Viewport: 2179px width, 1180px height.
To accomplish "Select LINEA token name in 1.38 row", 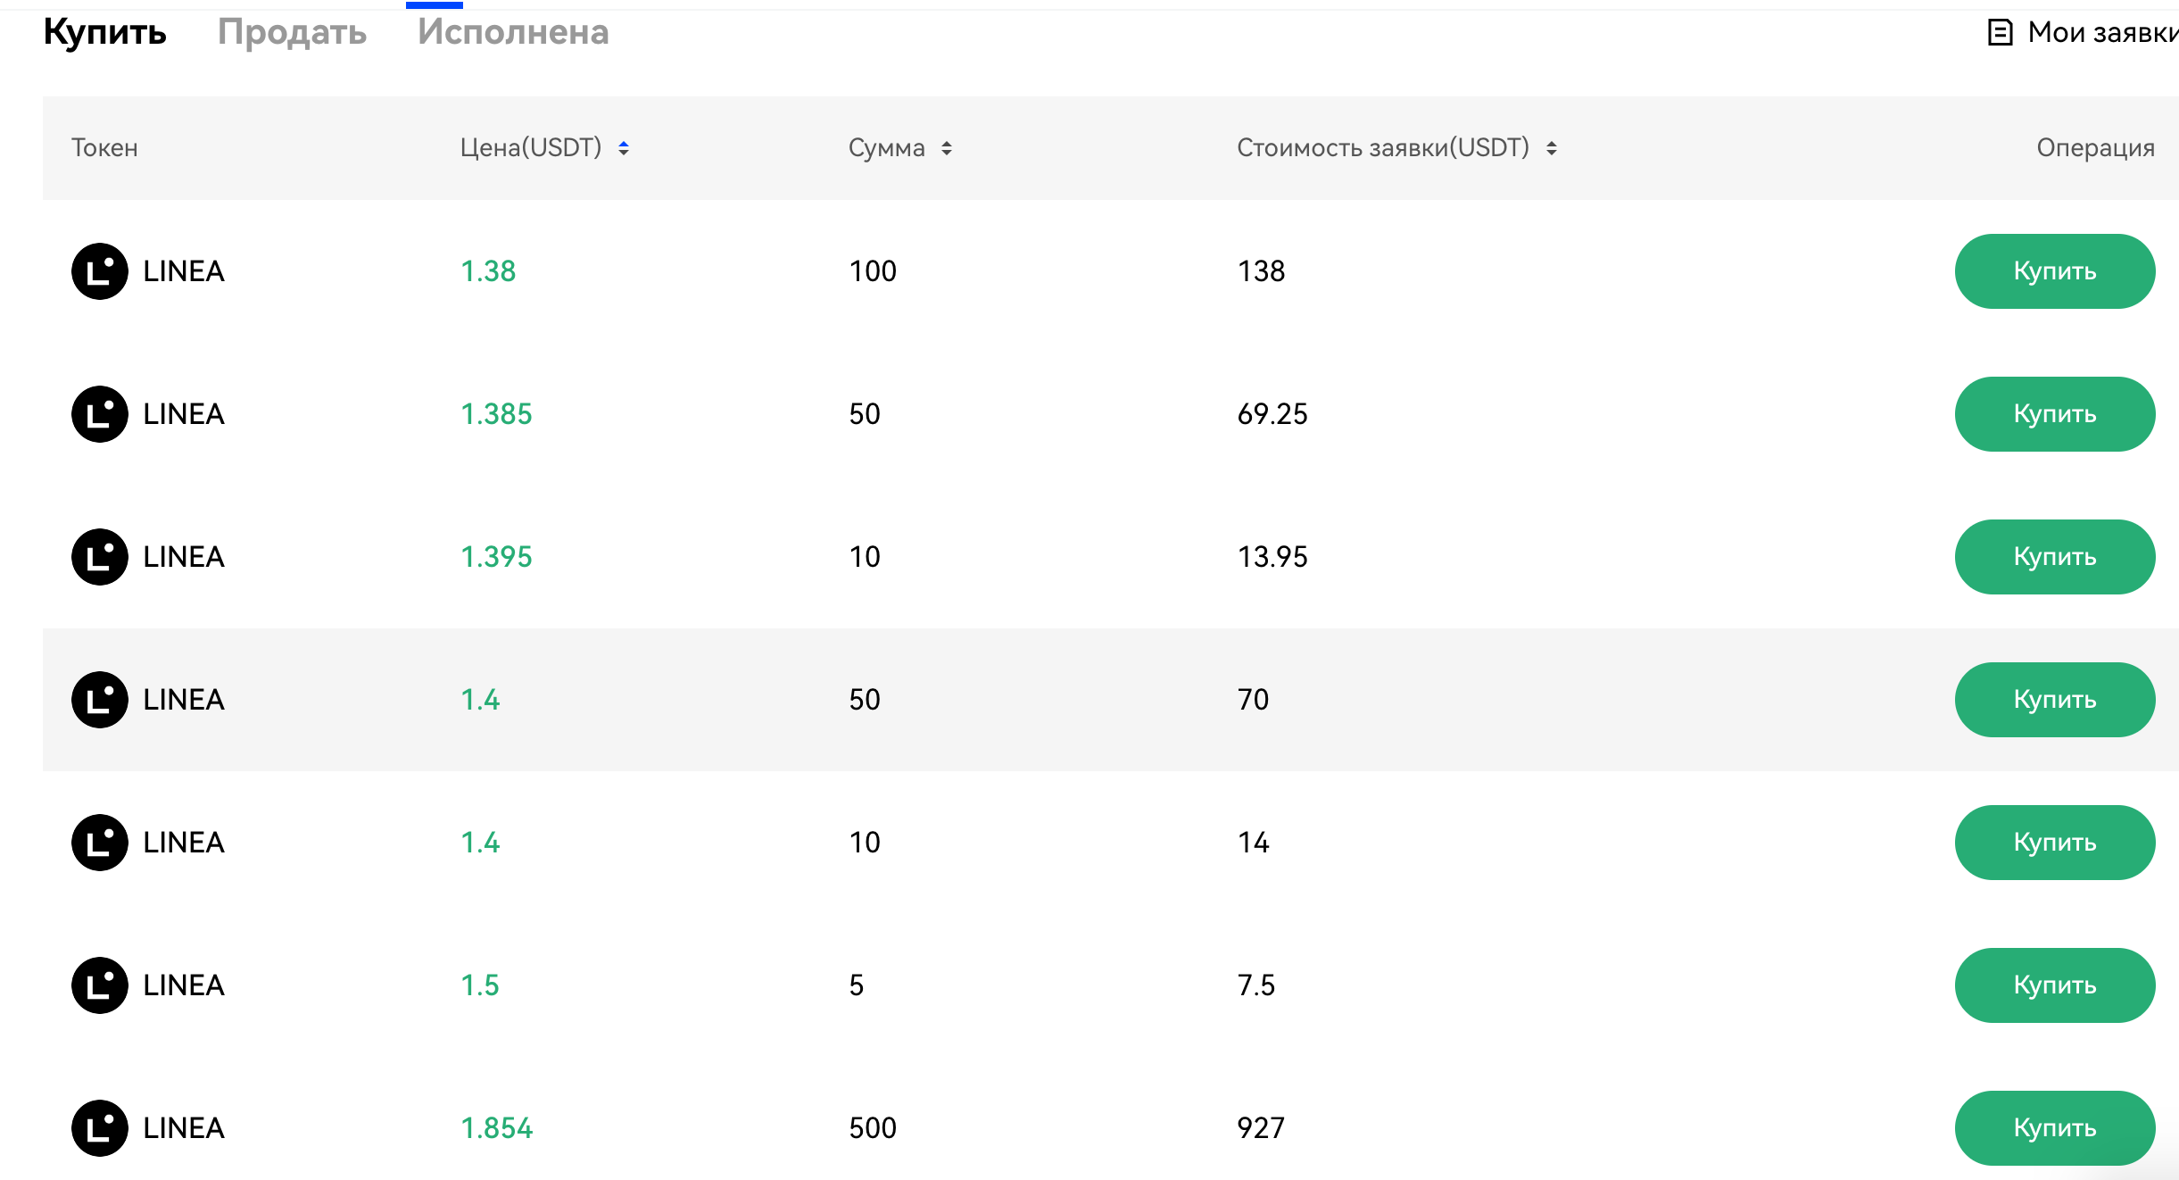I will click(184, 271).
